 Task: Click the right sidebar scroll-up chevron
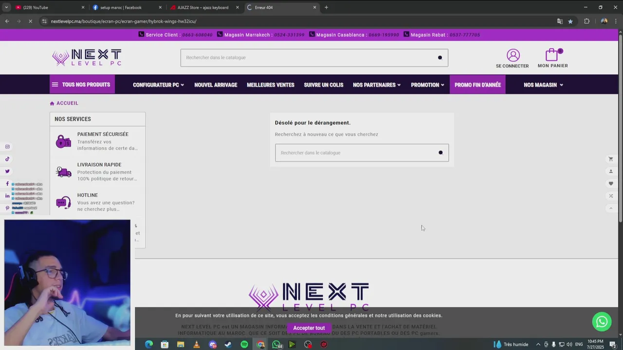(611, 208)
